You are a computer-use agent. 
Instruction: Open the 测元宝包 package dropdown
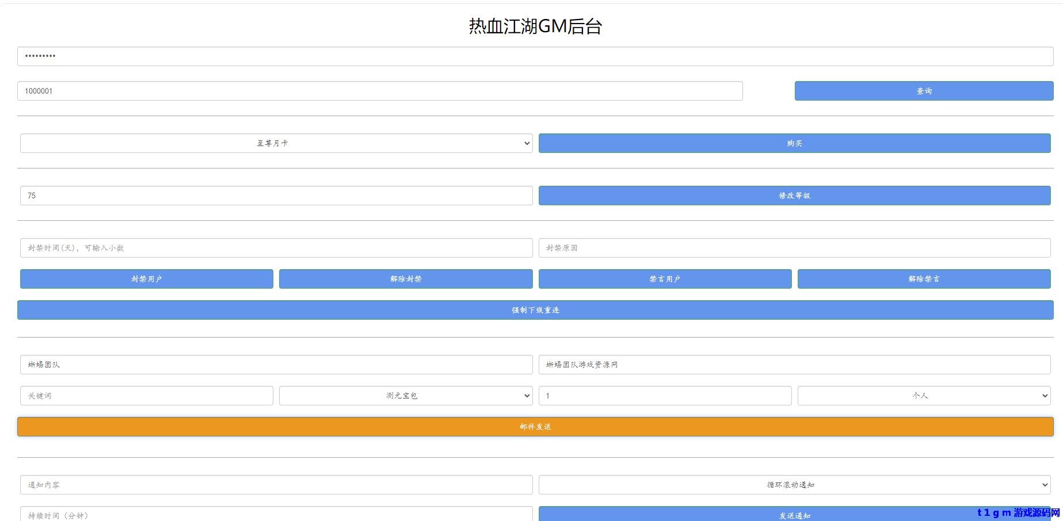tap(405, 396)
